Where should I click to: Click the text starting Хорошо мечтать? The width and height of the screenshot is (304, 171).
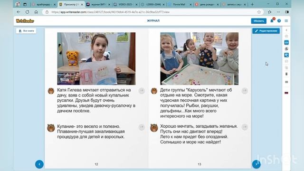199,134
